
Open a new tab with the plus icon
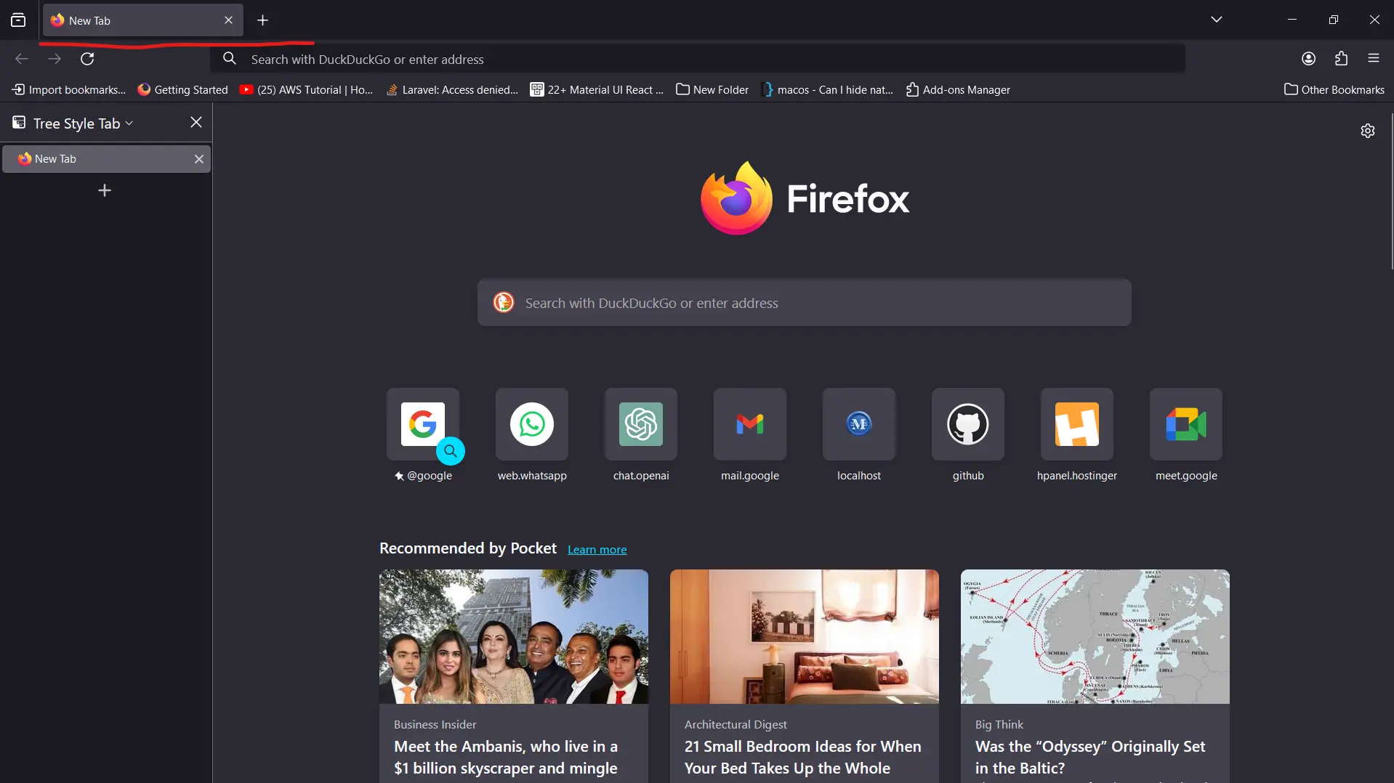tap(262, 20)
